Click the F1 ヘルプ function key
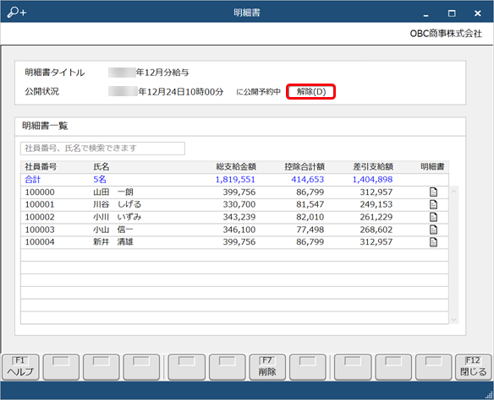Image resolution: width=494 pixels, height=400 pixels. [x=20, y=367]
